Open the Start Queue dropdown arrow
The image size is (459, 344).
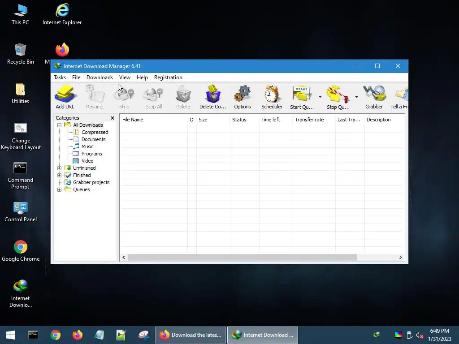320,97
